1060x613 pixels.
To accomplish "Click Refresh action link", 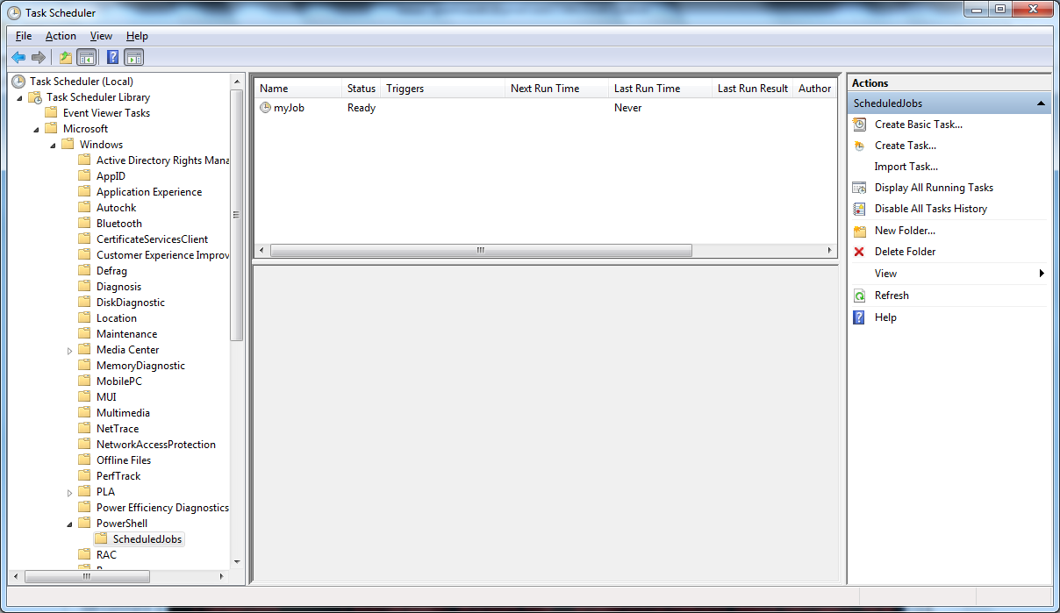I will pyautogui.click(x=892, y=296).
